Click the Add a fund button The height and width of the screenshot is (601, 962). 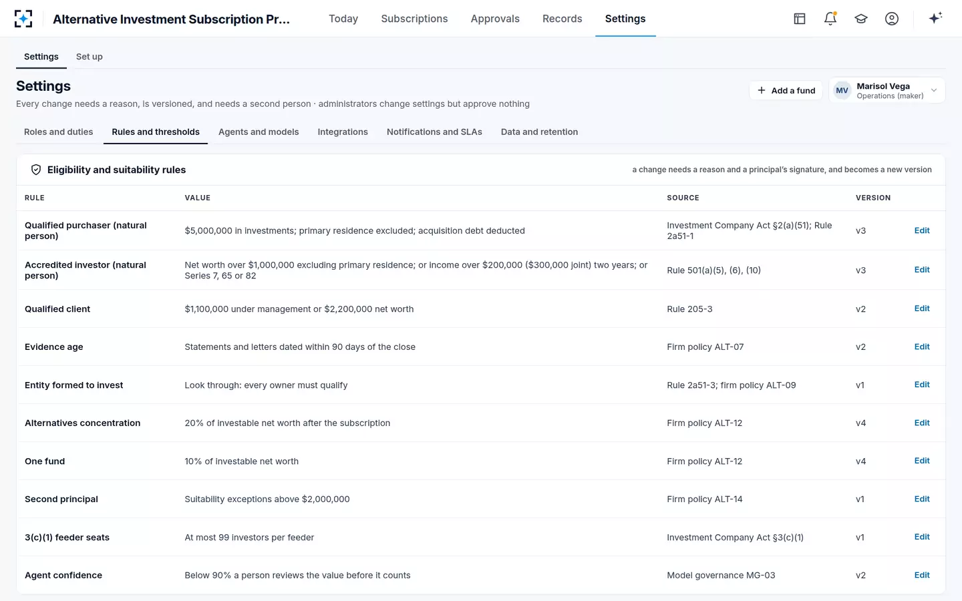click(x=786, y=91)
